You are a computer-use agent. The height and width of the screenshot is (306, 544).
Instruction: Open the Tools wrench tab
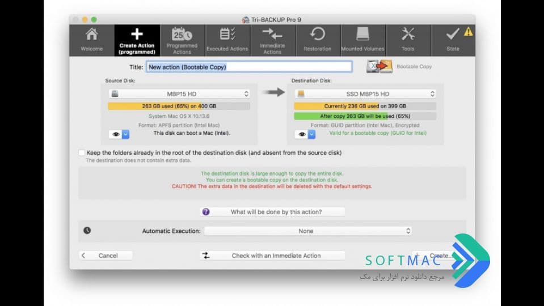click(408, 40)
